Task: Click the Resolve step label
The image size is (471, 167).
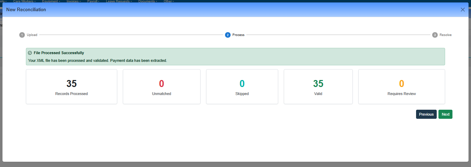Action: tap(445, 35)
